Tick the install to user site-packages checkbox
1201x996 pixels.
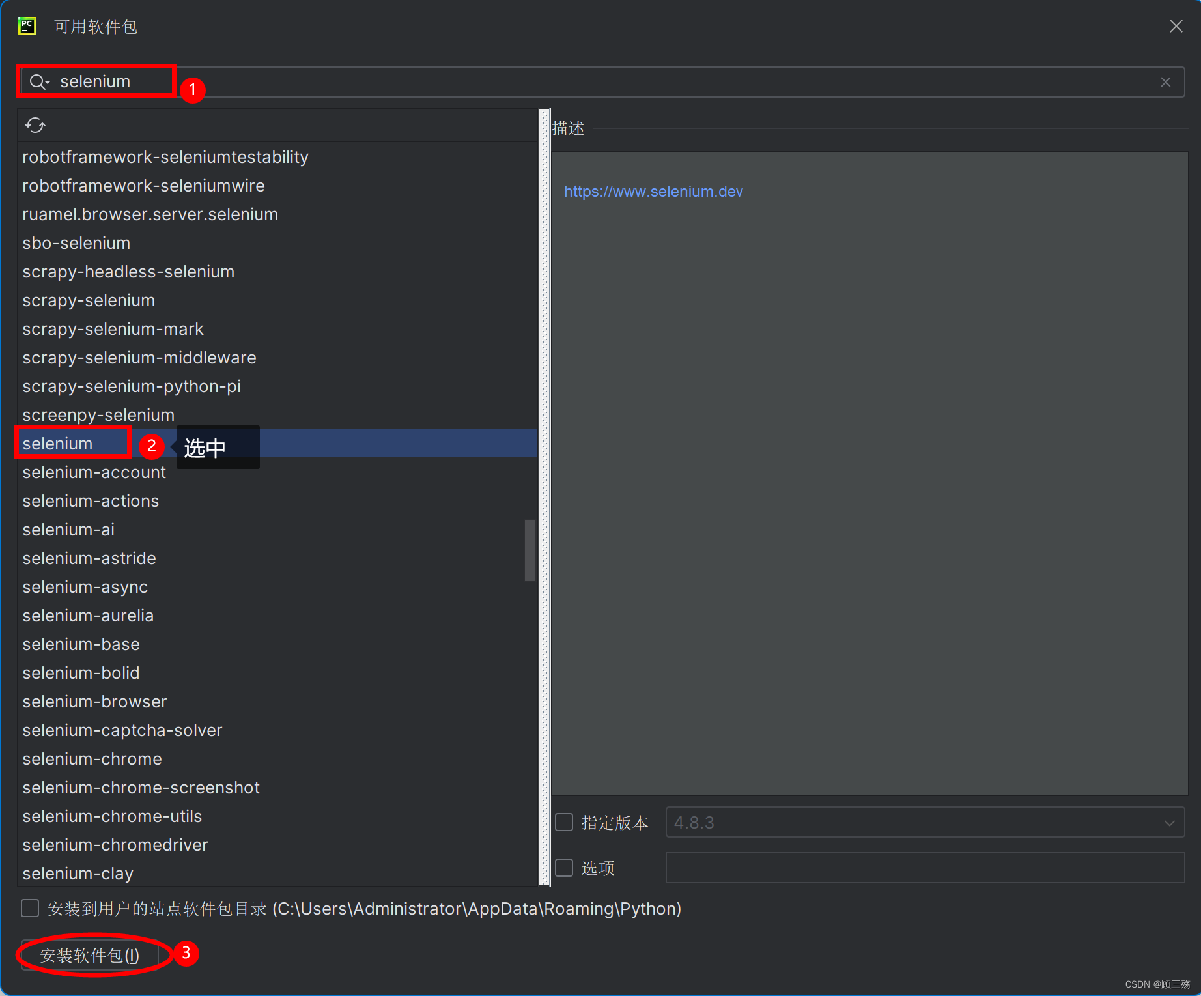[30, 908]
